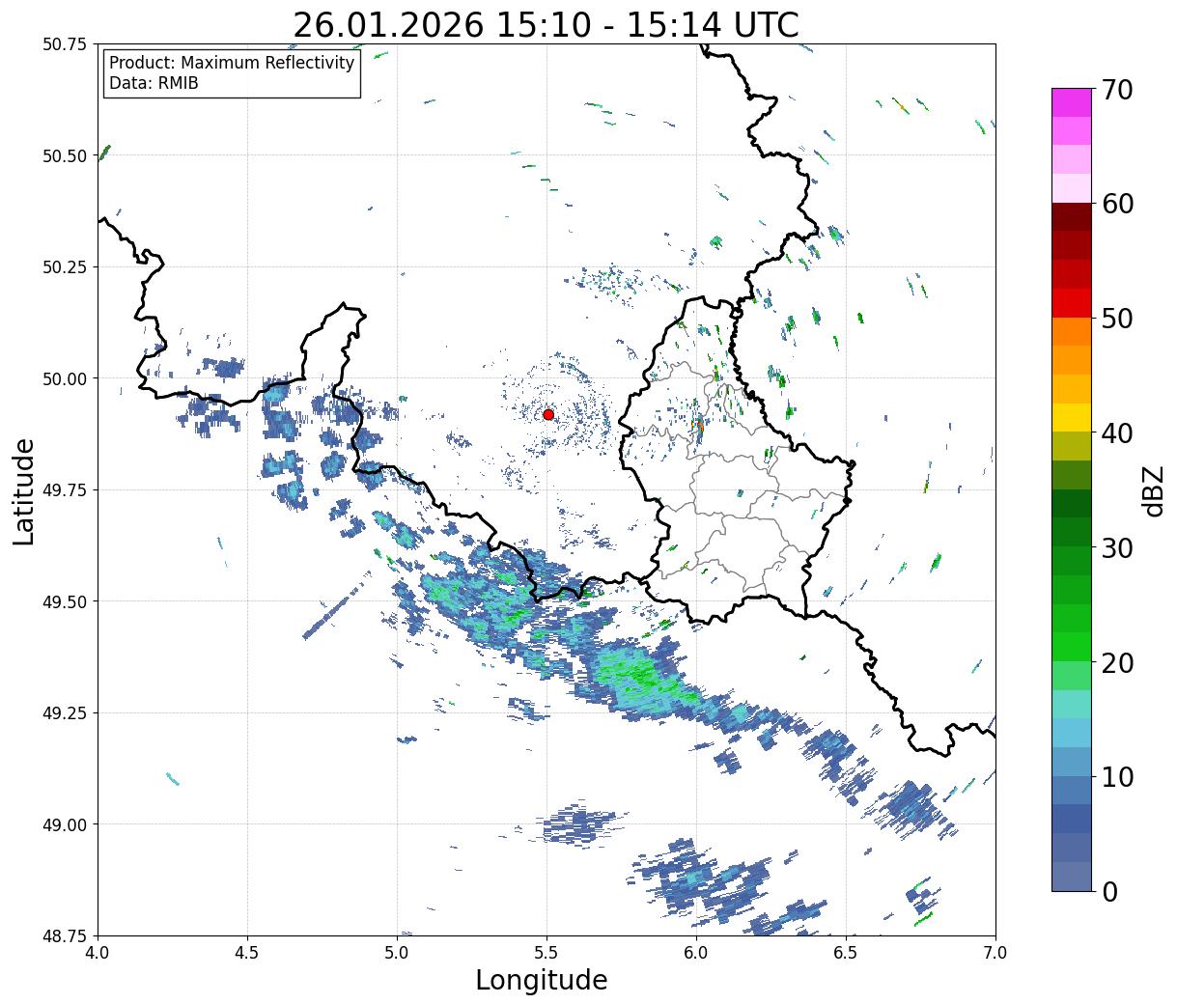This screenshot has height=1004, width=1177.
Task: Pick the dark maroon segment just below 60
Action: (x=1072, y=217)
